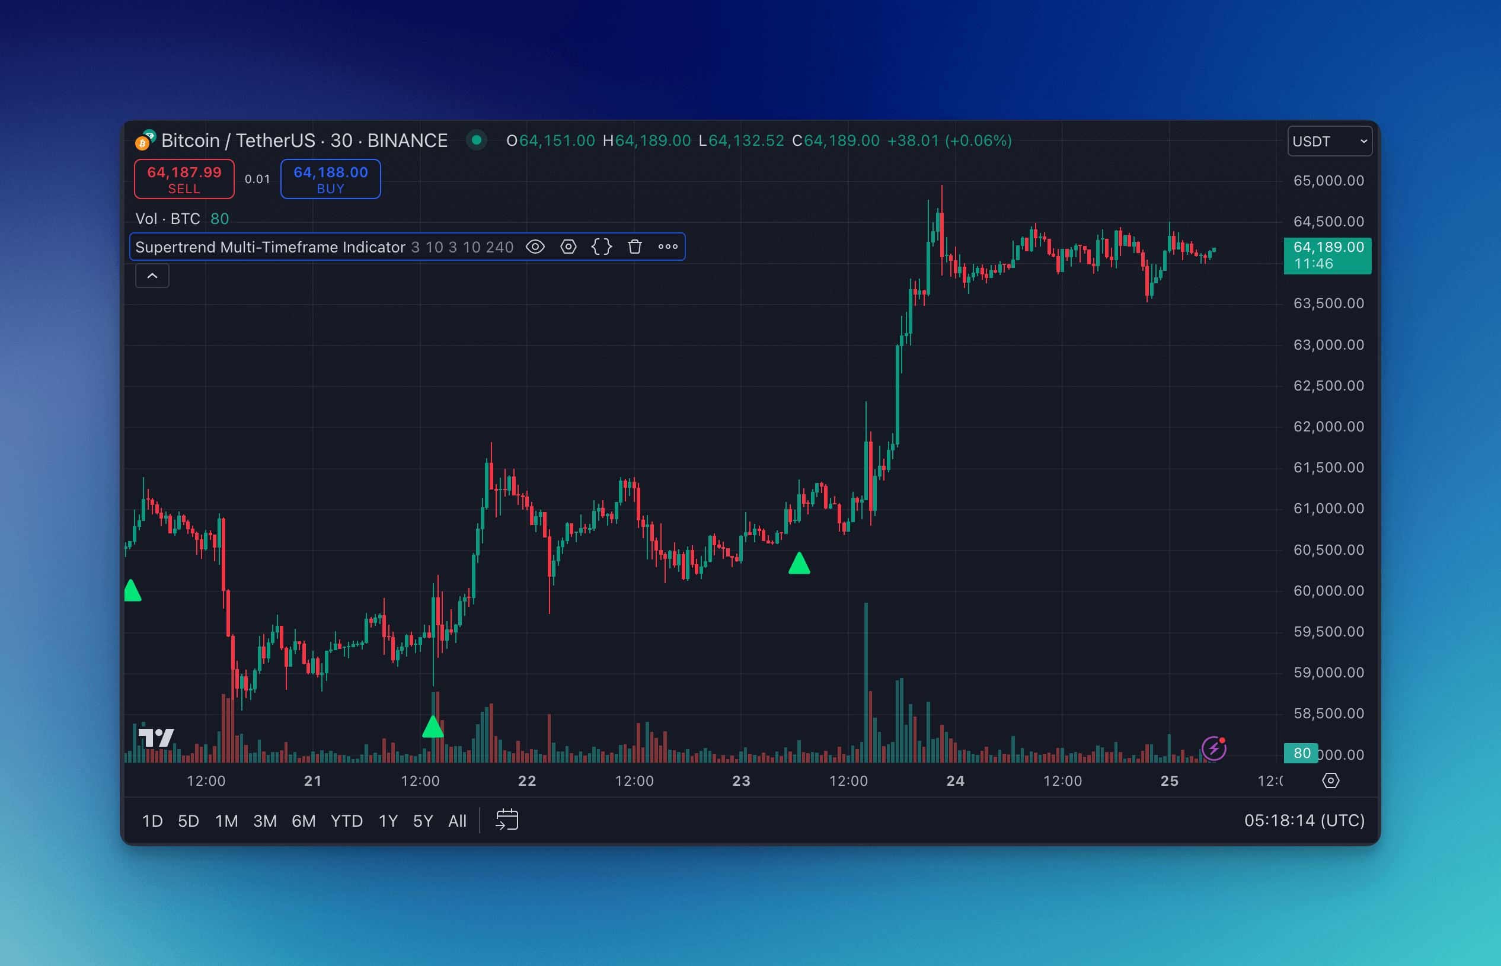Click the 65,000.00 price axis label
Viewport: 1501px width, 966px height.
1328,181
